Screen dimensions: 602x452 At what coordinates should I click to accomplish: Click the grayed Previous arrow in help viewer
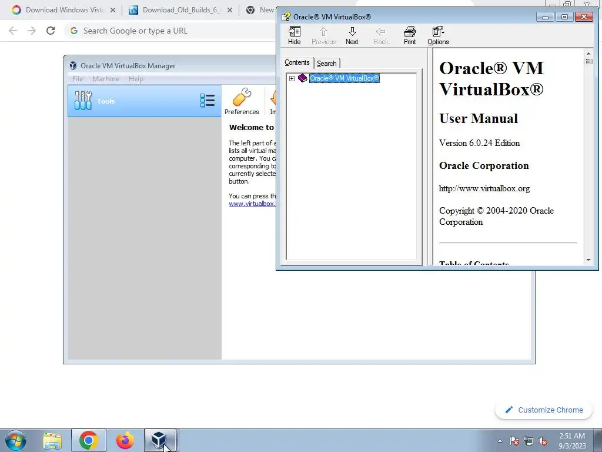[323, 35]
